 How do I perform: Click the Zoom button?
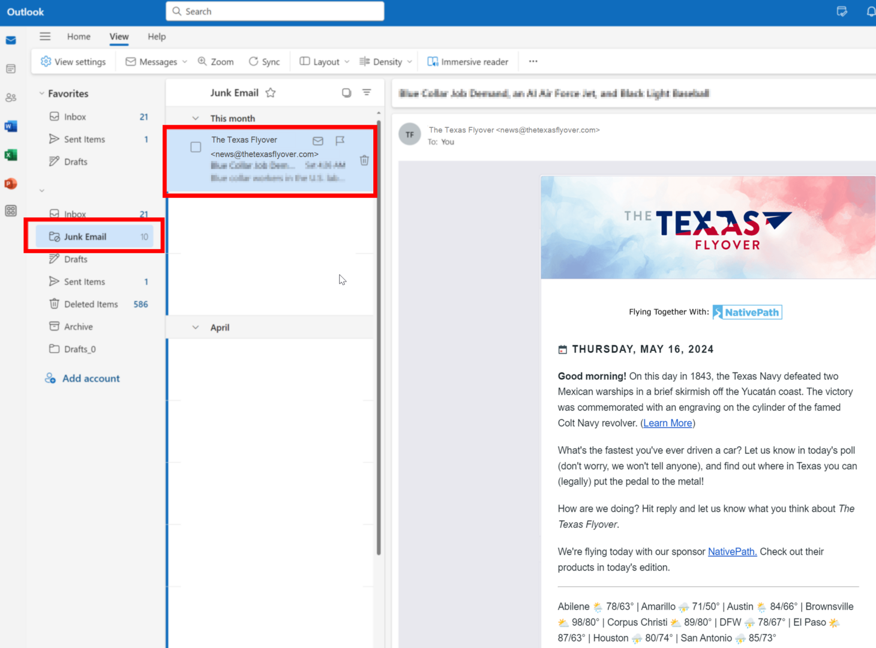216,62
